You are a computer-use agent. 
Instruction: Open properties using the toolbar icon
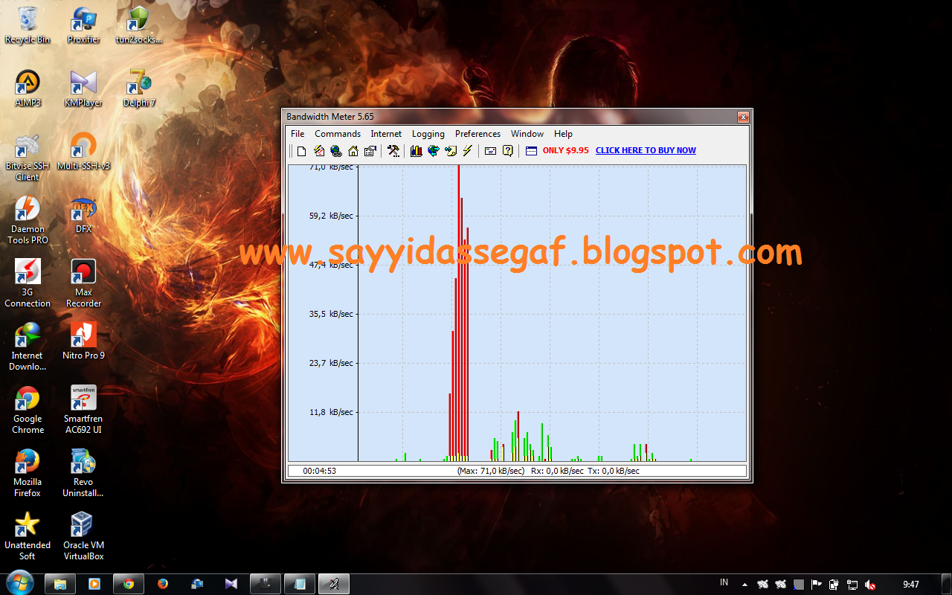coord(370,150)
